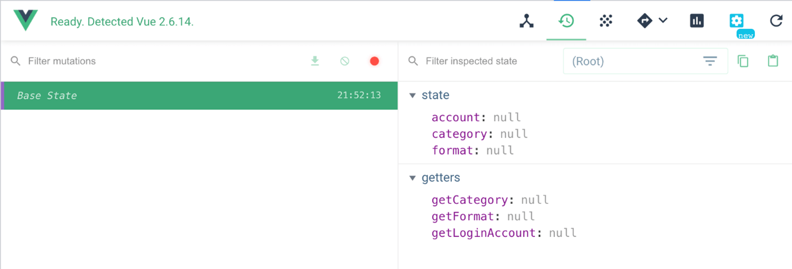The height and width of the screenshot is (269, 792).
Task: Open the Settings gear tab
Action: [x=736, y=22]
